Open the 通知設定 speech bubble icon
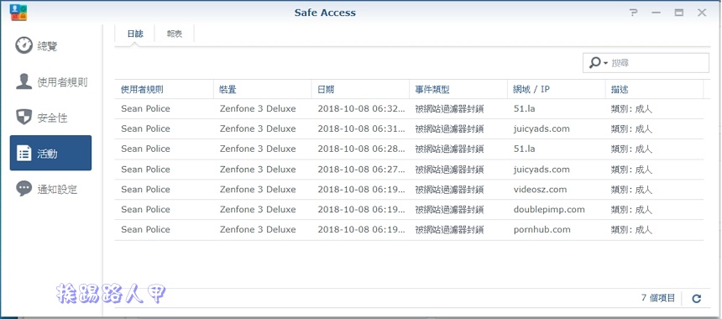 [x=24, y=189]
